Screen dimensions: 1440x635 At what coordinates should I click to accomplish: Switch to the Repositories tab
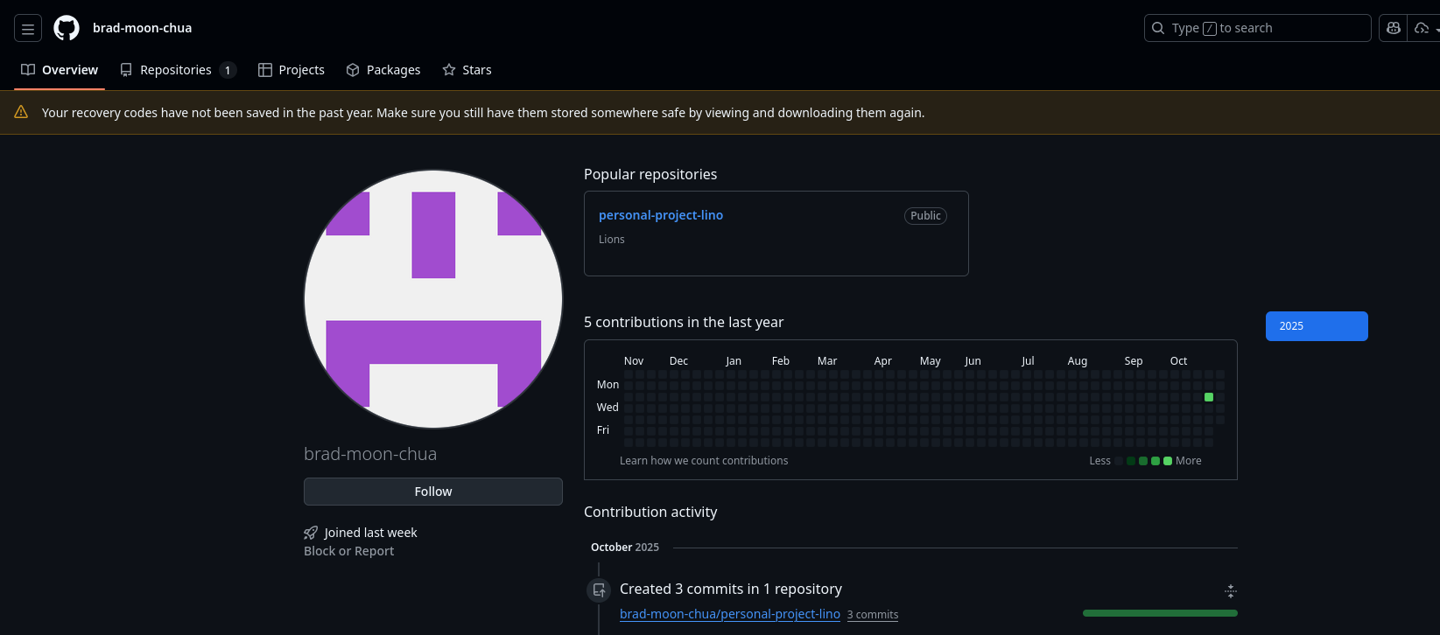pos(177,70)
